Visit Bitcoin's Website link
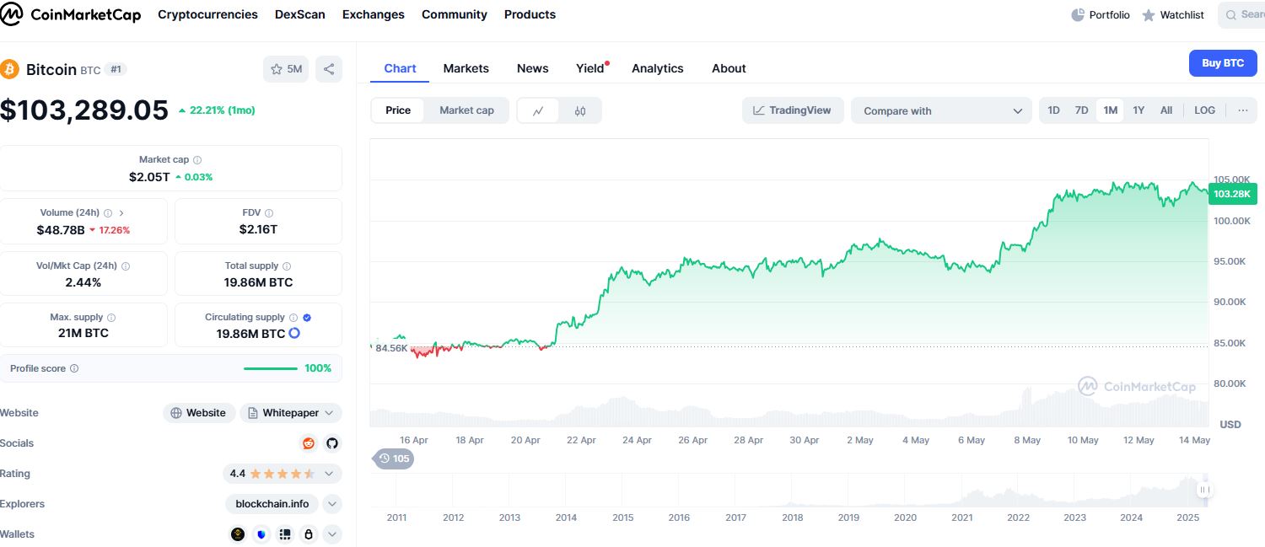This screenshot has width=1265, height=547. click(199, 413)
